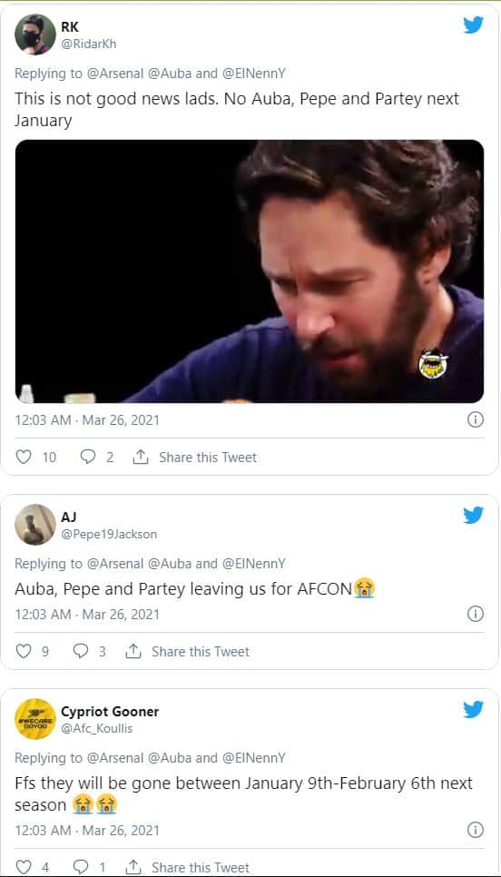Like RK's tweet with heart icon
The image size is (501, 877).
[23, 457]
